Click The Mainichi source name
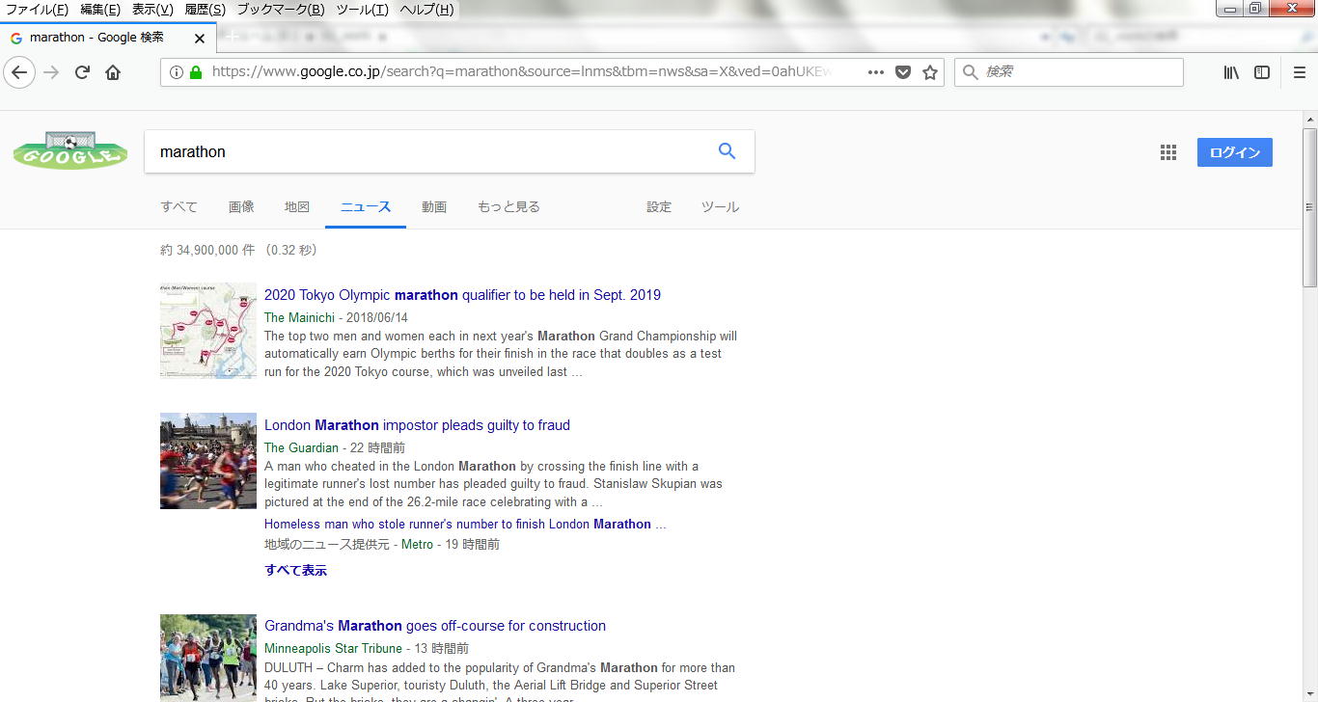This screenshot has height=702, width=1318. coord(299,317)
